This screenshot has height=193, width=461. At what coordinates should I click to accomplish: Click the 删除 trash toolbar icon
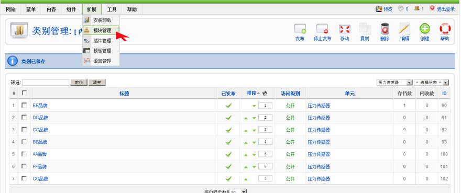pyautogui.click(x=385, y=29)
